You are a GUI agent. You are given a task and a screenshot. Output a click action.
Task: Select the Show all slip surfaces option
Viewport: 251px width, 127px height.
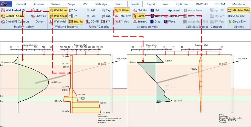tap(39, 16)
